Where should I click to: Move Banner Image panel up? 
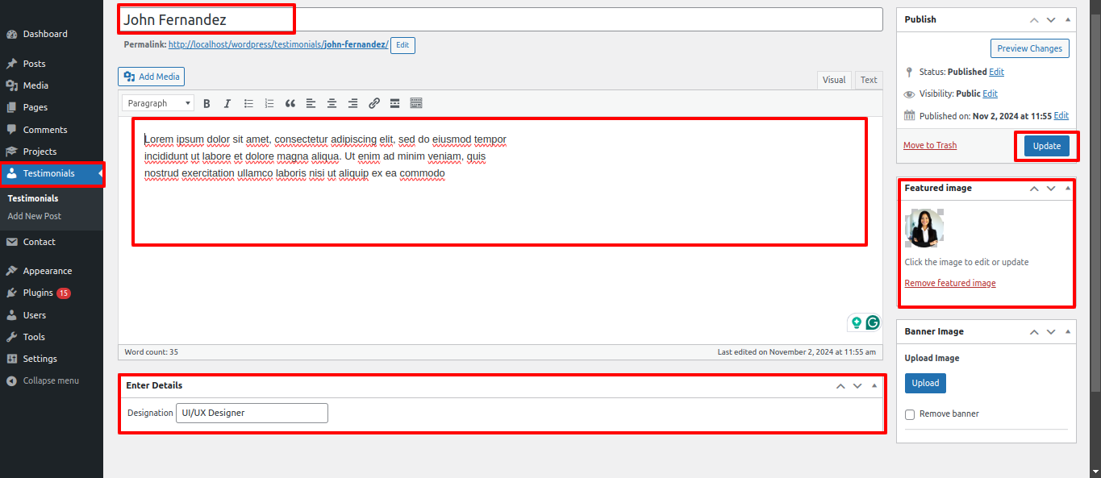coord(1033,331)
